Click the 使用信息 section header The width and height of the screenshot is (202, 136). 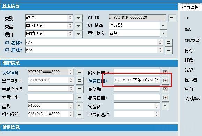pos(89,127)
